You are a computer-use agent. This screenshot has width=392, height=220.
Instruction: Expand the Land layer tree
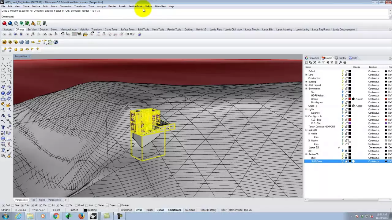pos(306,75)
